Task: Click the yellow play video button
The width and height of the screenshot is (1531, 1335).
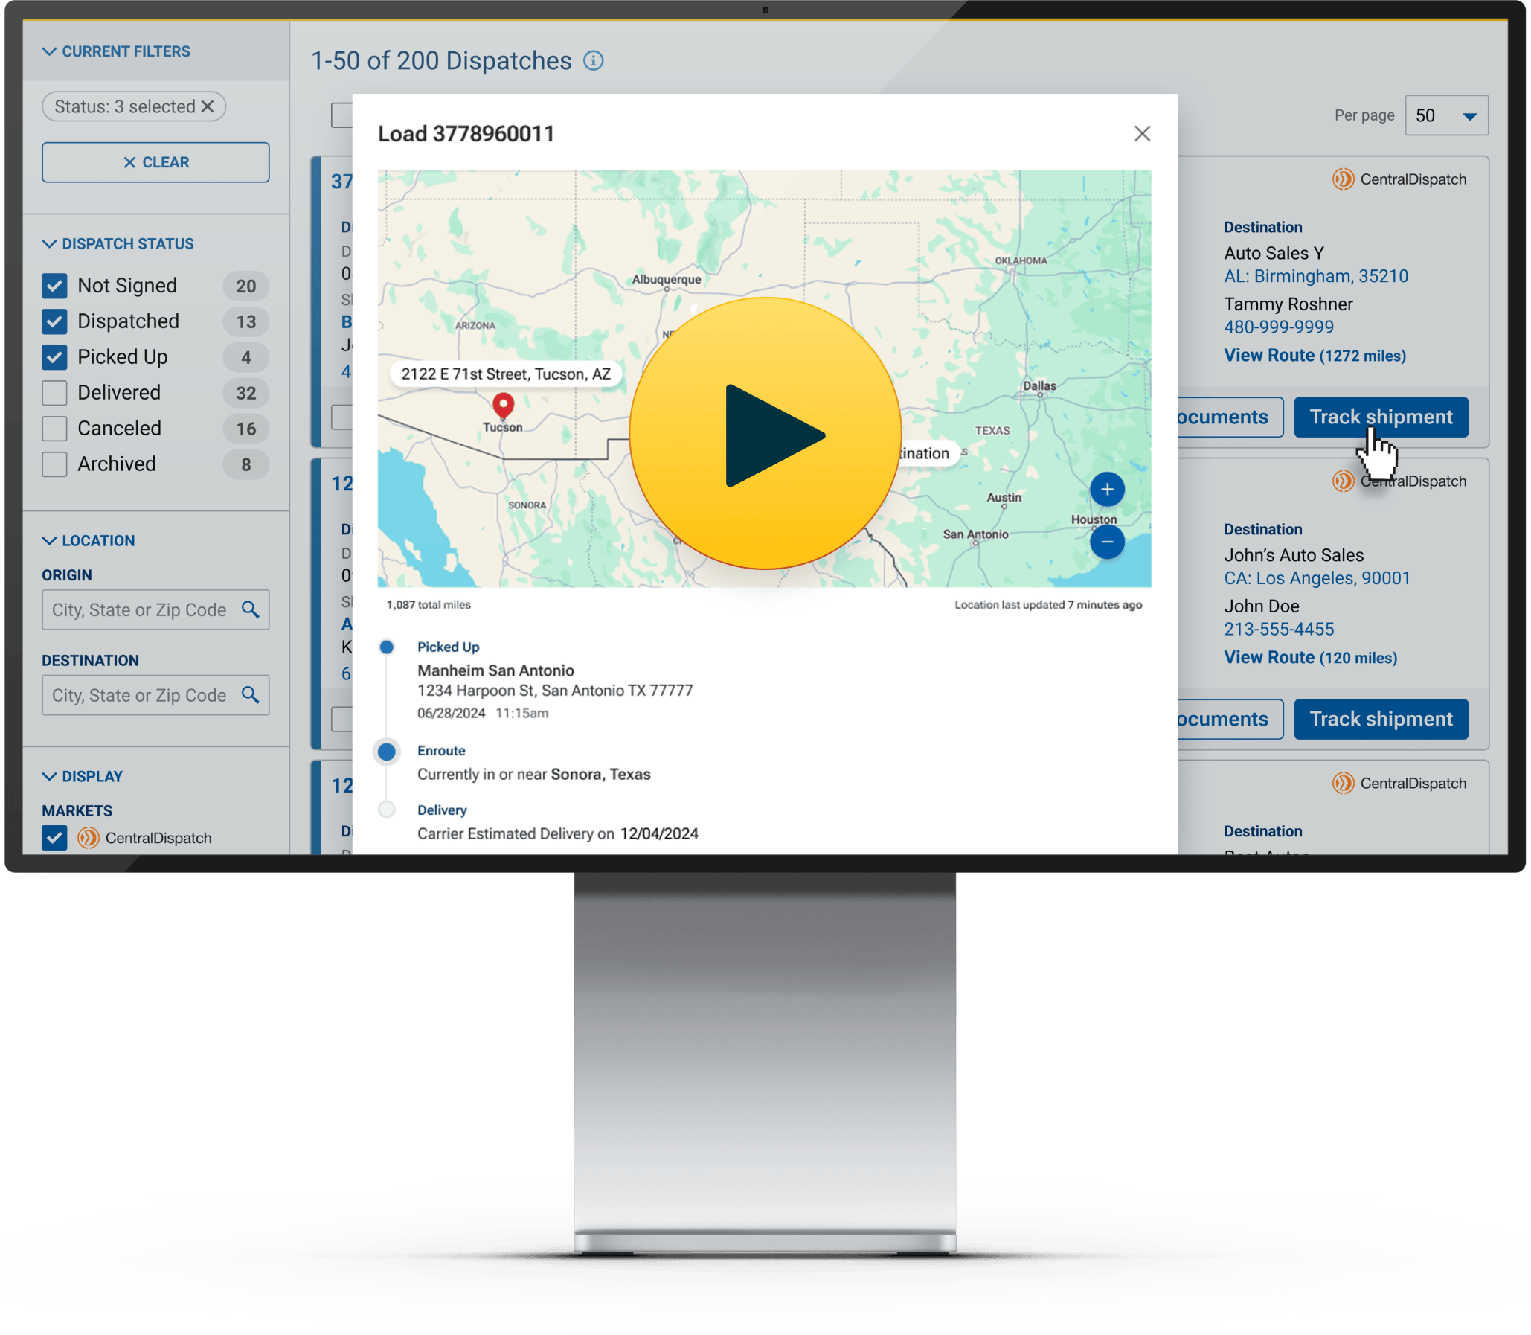Action: (x=765, y=434)
